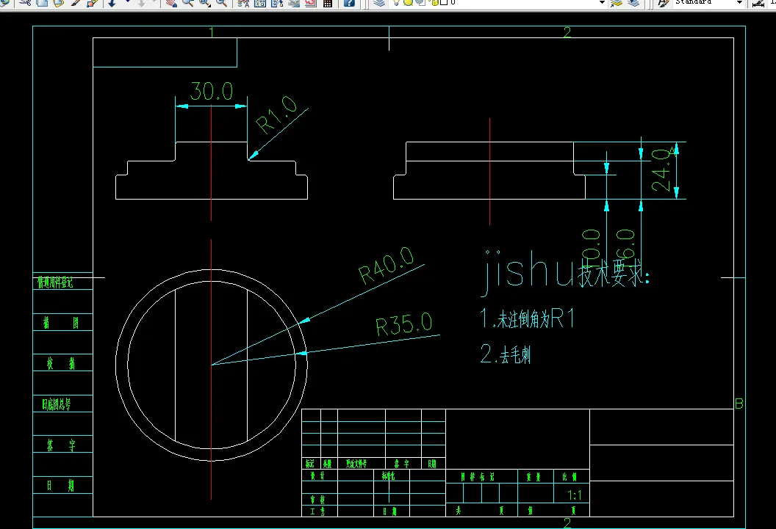Image resolution: width=776 pixels, height=529 pixels.
Task: Select the '1.未注倒角为R1' note
Action: (527, 318)
